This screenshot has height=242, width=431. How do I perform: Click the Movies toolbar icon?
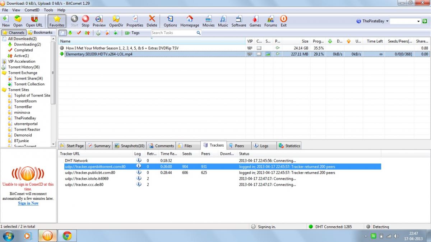click(208, 21)
